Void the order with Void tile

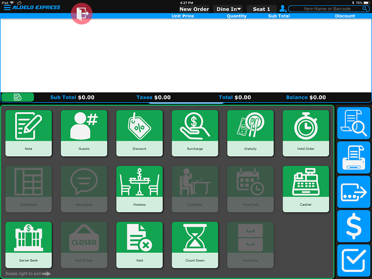[x=139, y=245]
